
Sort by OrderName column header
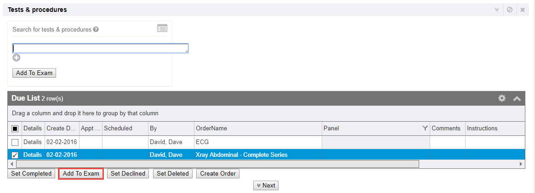click(x=211, y=129)
